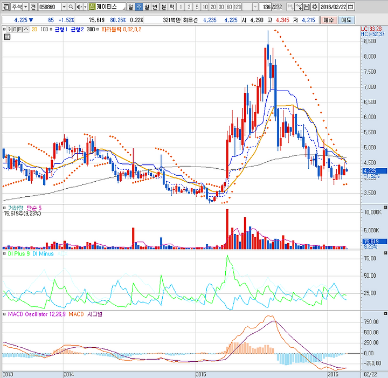Click the green DI Plus 9 label

click(19, 253)
